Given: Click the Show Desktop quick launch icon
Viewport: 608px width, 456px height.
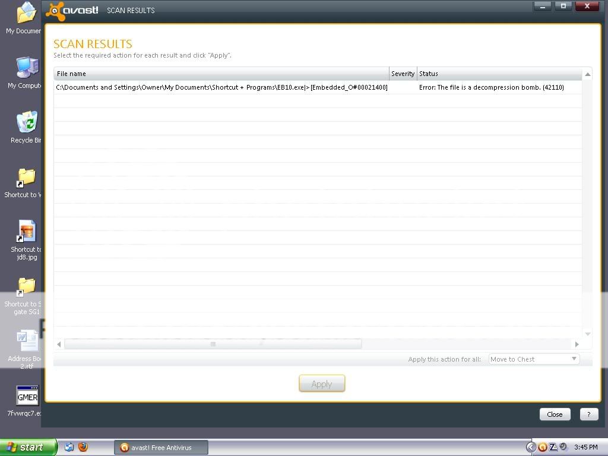Looking at the screenshot, I should click(x=69, y=447).
